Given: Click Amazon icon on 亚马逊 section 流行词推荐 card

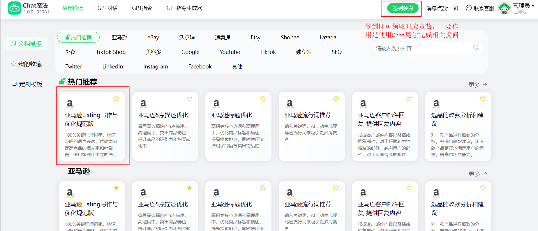Looking at the screenshot, I should [x=290, y=193].
